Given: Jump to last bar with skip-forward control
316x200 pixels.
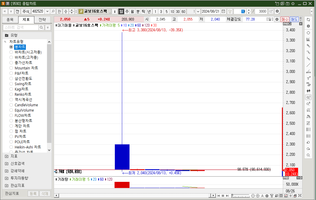Looking at the screenshot, I should point(228,196).
